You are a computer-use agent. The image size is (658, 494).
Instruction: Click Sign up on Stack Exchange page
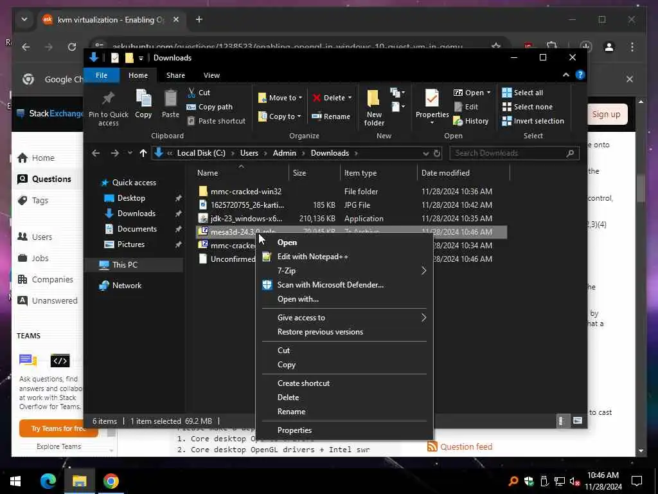click(606, 114)
